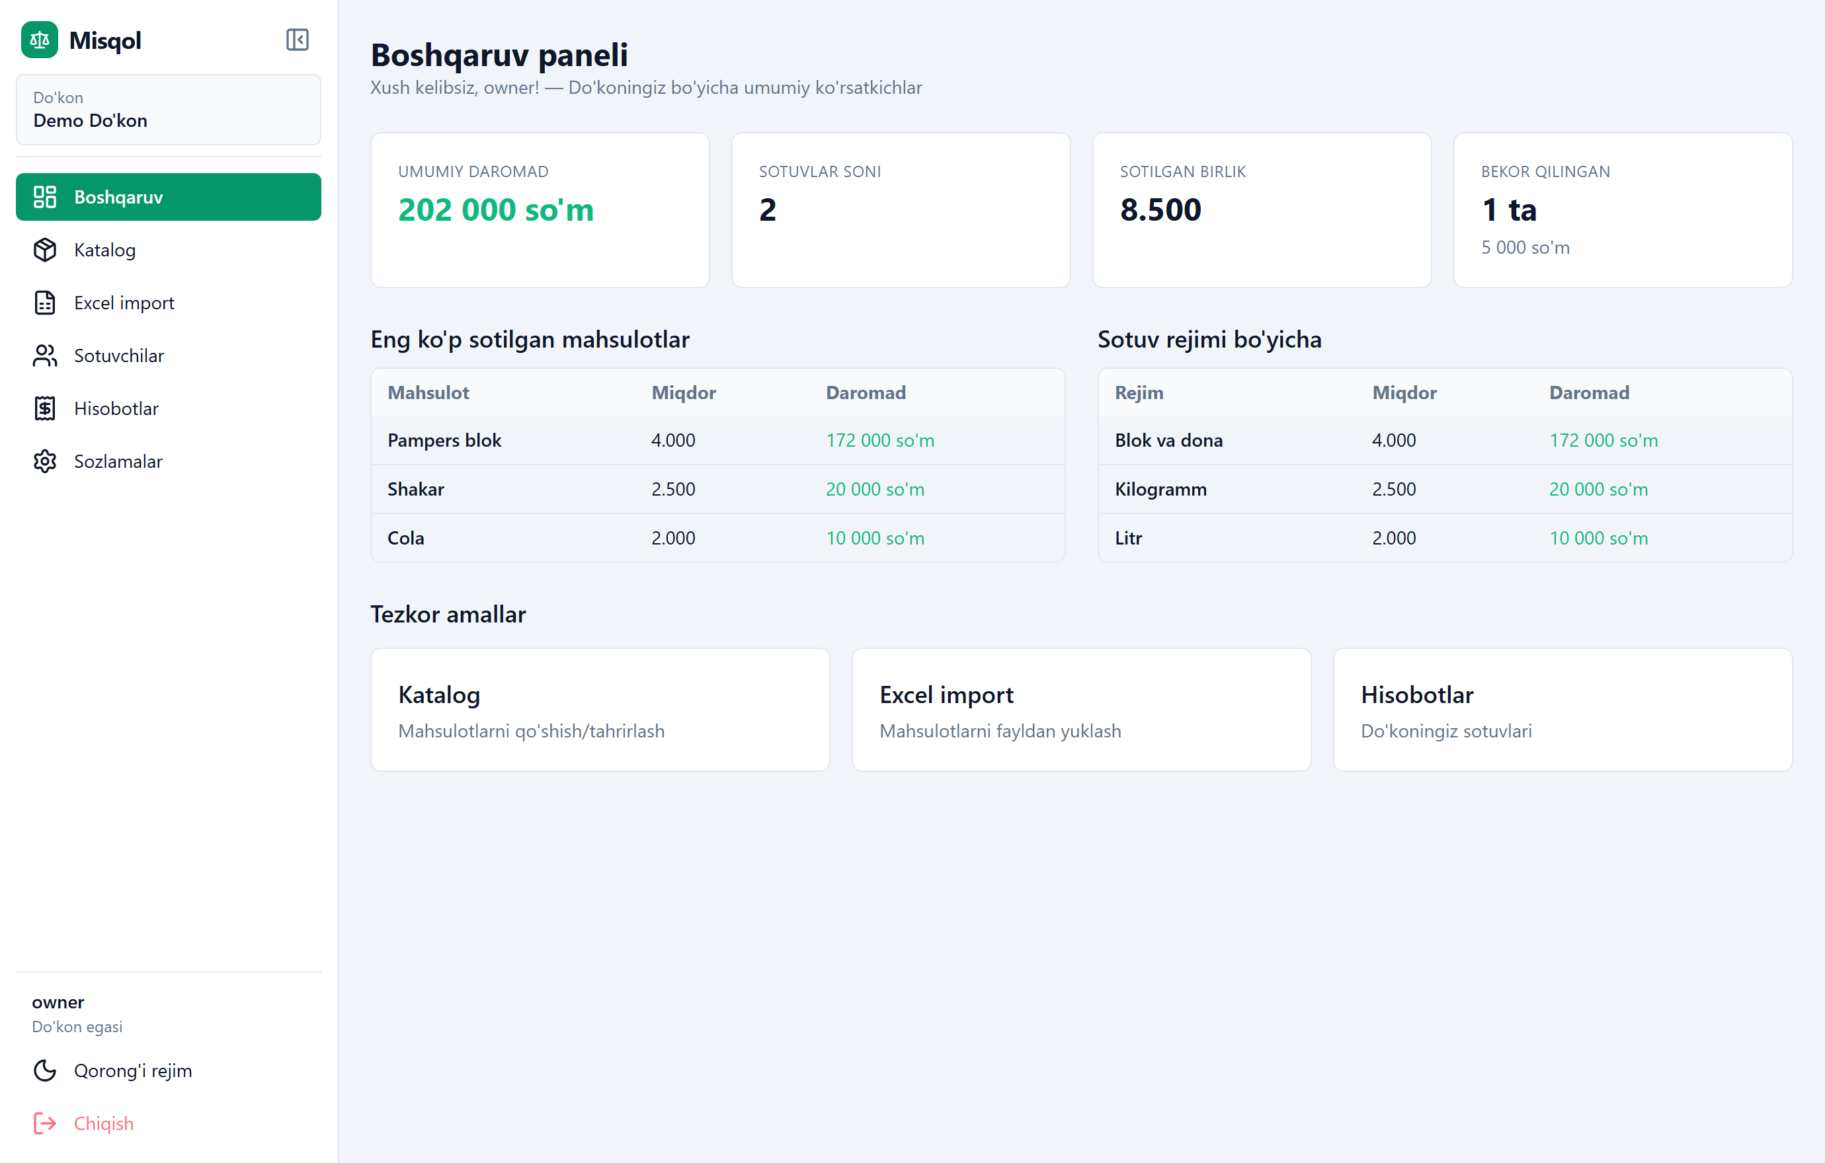Click the Boshqaruv dashboard grid icon

(x=45, y=197)
